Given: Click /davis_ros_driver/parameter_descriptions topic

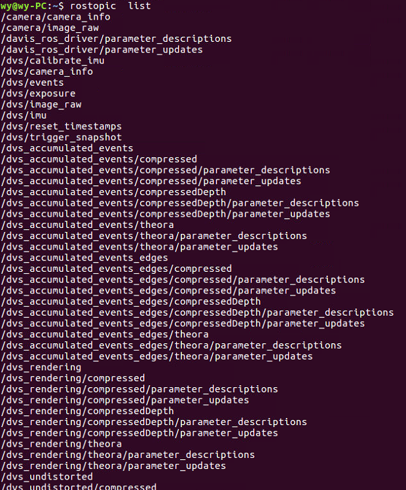Looking at the screenshot, I should [116, 39].
